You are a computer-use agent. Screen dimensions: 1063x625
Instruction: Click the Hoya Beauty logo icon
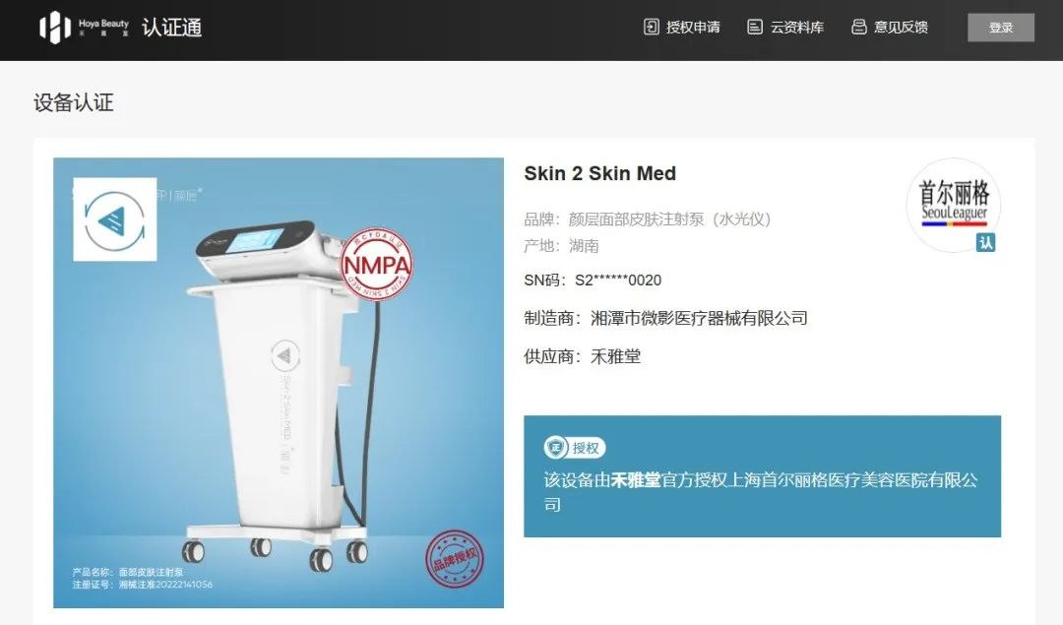click(55, 28)
